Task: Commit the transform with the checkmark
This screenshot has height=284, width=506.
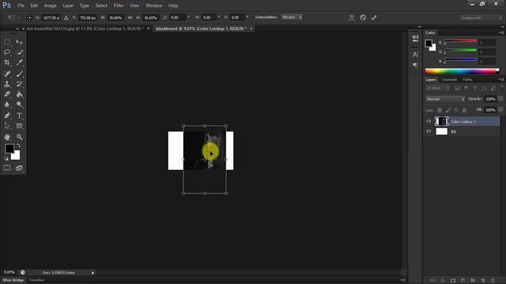Action: point(374,17)
